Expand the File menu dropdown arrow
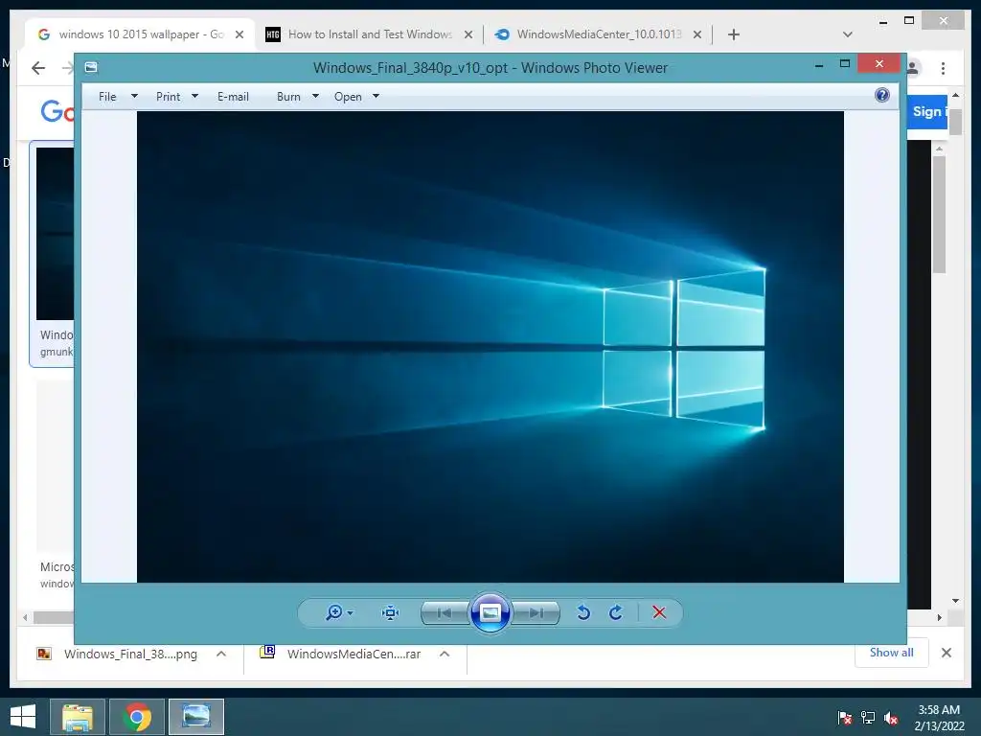This screenshot has height=736, width=981. click(x=134, y=97)
